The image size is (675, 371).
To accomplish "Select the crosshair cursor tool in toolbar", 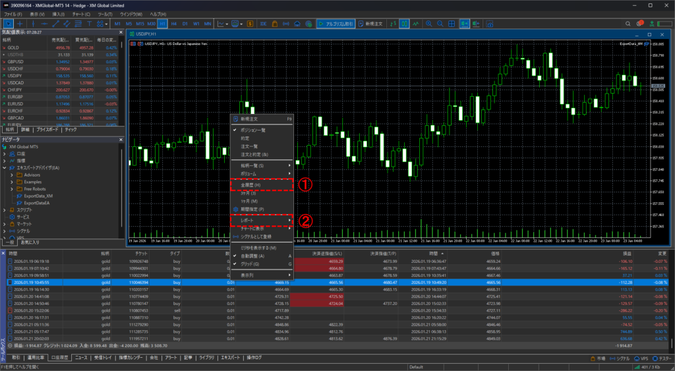I will [x=20, y=23].
